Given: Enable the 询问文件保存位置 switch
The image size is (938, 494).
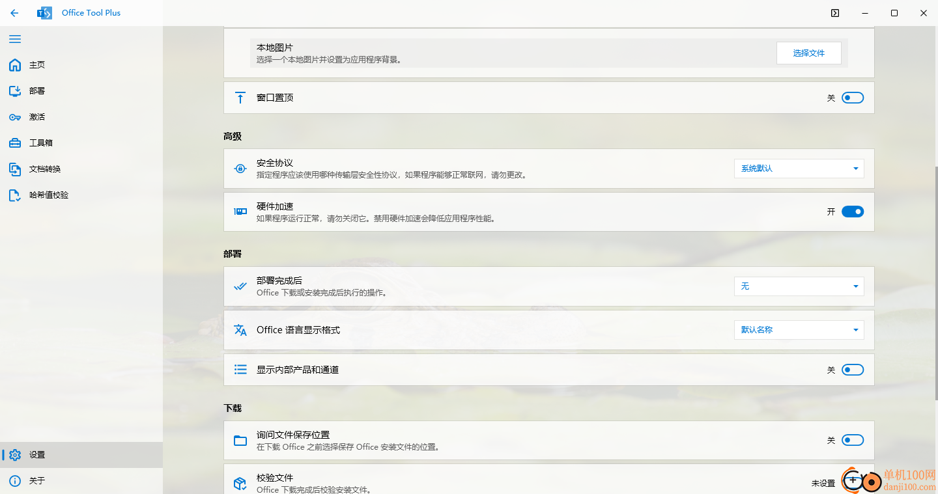Looking at the screenshot, I should pos(853,440).
